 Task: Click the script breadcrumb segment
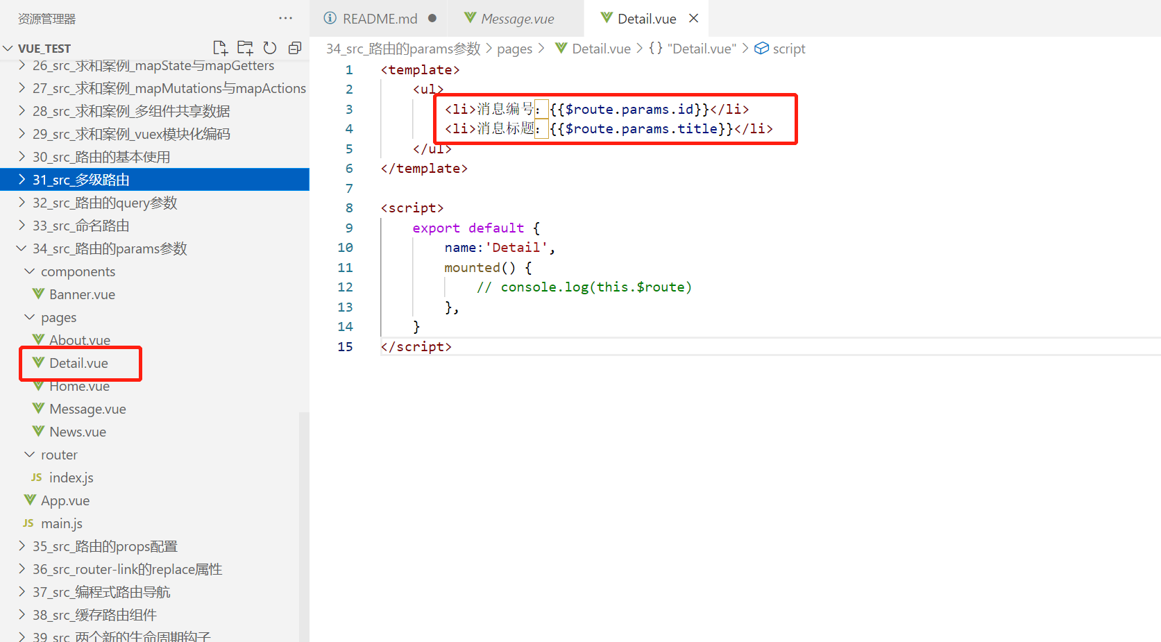click(x=789, y=49)
